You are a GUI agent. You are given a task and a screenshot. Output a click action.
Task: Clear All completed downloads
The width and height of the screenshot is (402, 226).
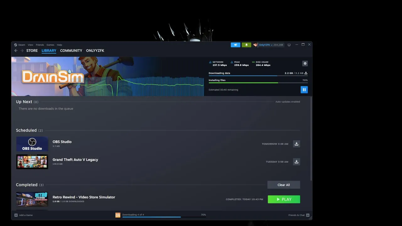tap(284, 185)
